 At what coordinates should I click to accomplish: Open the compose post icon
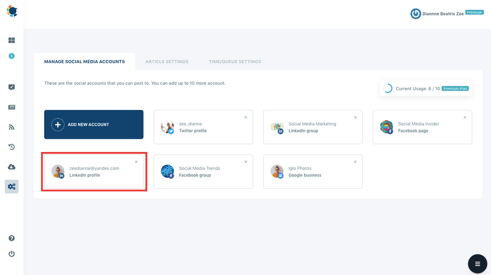(12, 87)
